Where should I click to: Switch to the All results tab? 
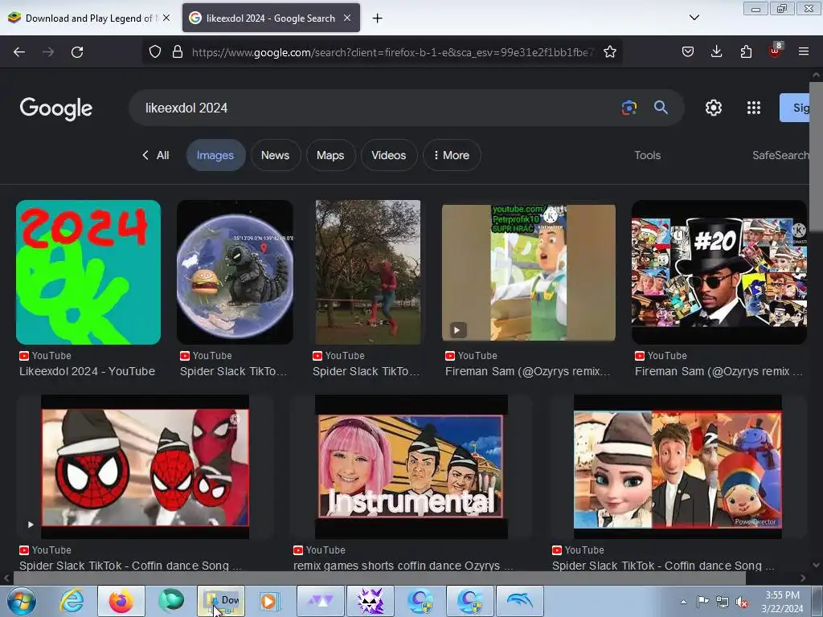pos(156,155)
